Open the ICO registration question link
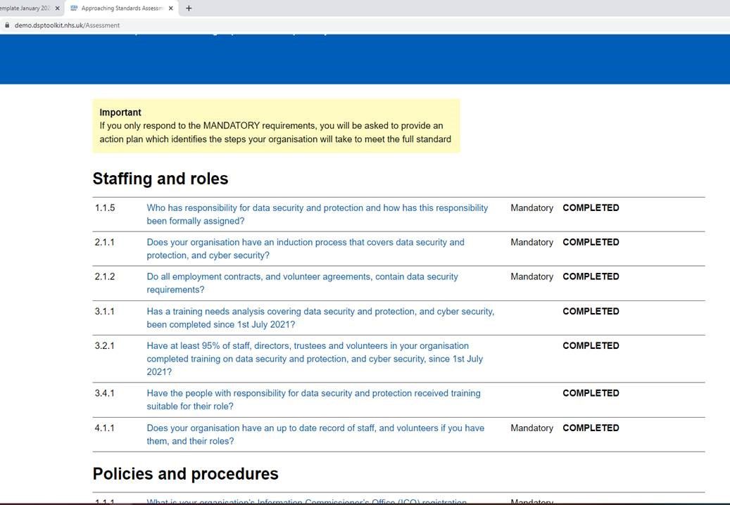This screenshot has height=505, width=730. pos(306,502)
